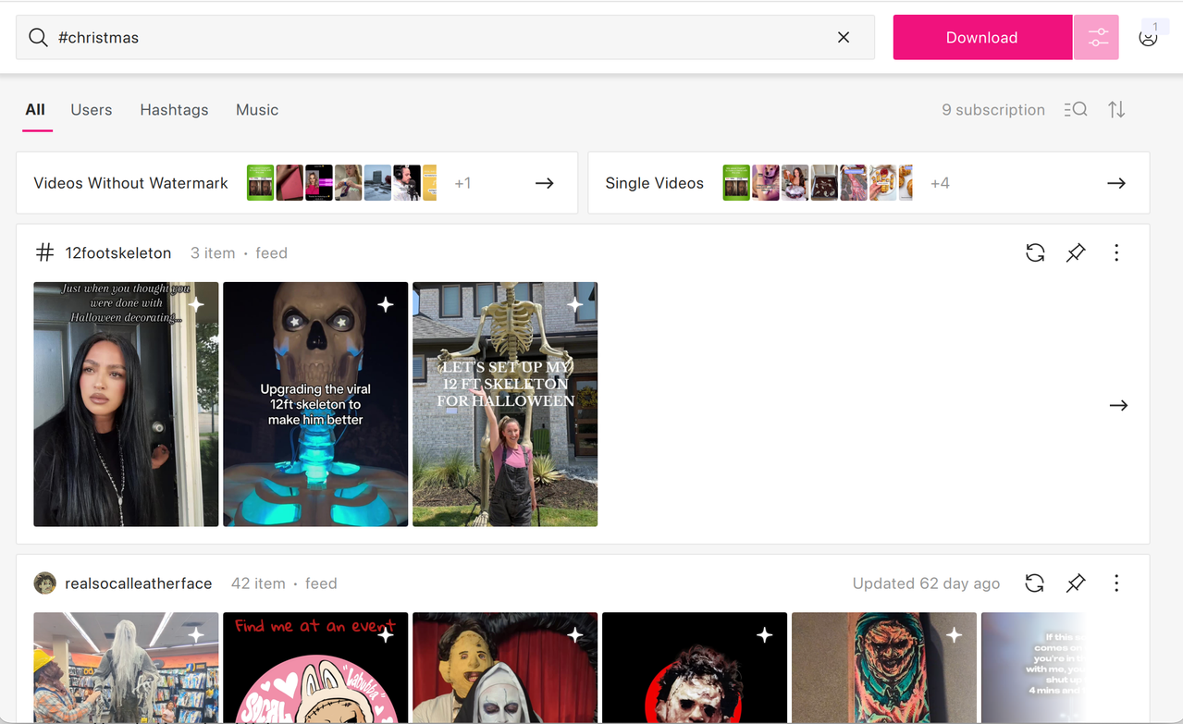Open Single Videos arrow
This screenshot has width=1183, height=724.
tap(1116, 183)
